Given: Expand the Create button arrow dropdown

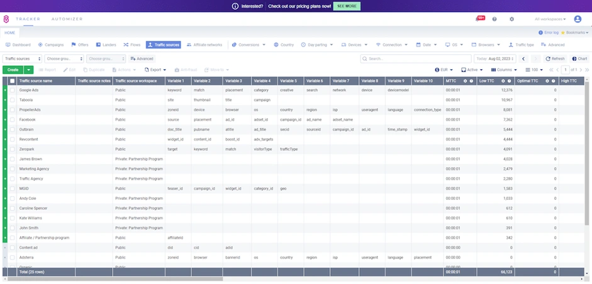Looking at the screenshot, I should pos(29,70).
